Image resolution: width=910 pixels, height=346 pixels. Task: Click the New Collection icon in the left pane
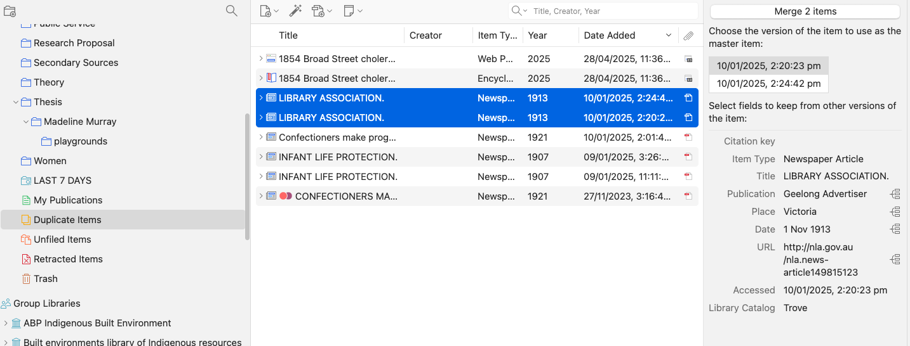pyautogui.click(x=10, y=11)
